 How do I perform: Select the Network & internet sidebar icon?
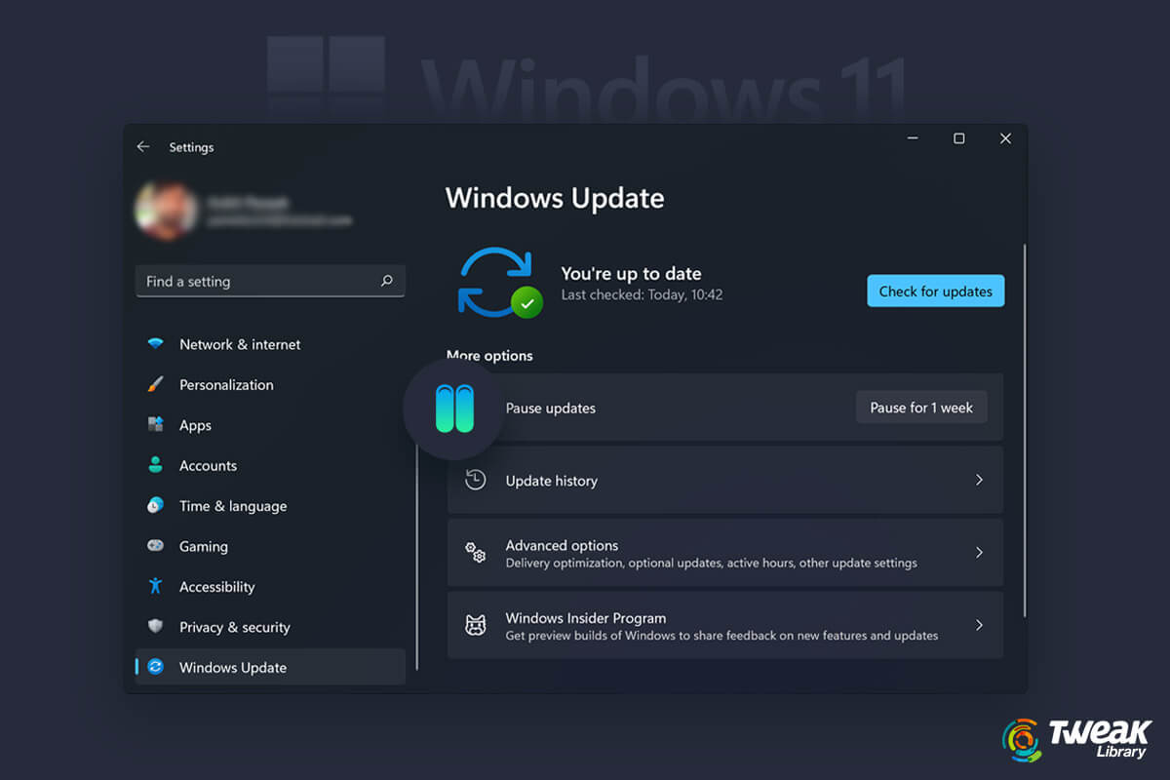156,343
